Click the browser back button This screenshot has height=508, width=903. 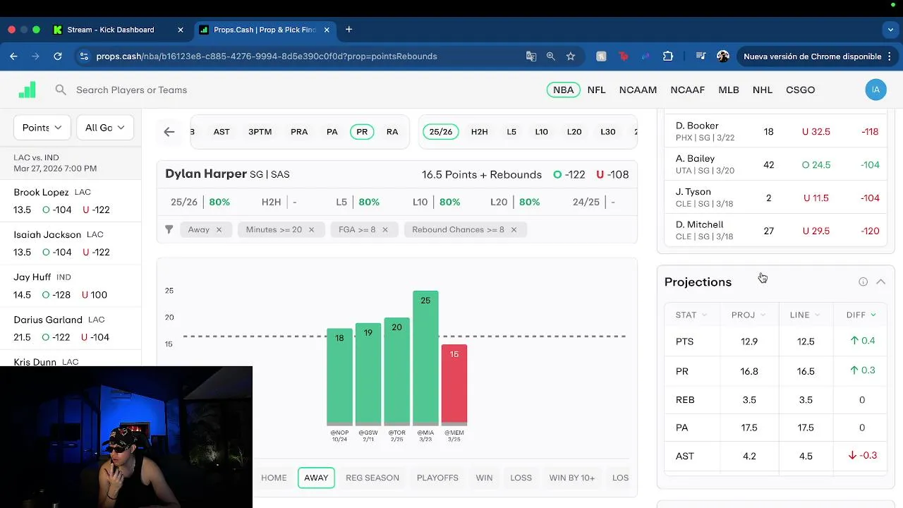click(14, 56)
